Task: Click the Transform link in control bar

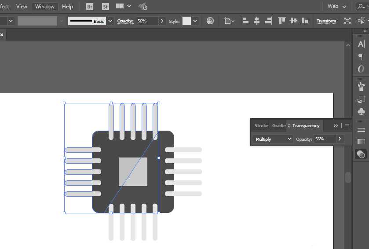Action: (x=326, y=21)
